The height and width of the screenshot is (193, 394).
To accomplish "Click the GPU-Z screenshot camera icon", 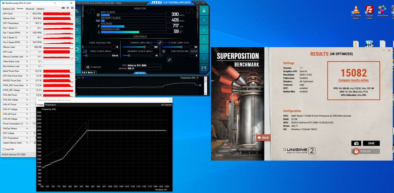I will (x=63, y=8).
